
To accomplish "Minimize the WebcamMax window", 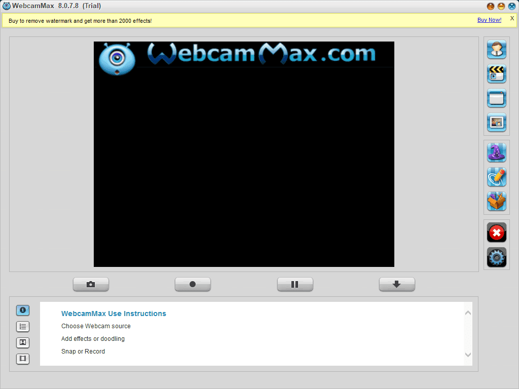I will (x=501, y=6).
